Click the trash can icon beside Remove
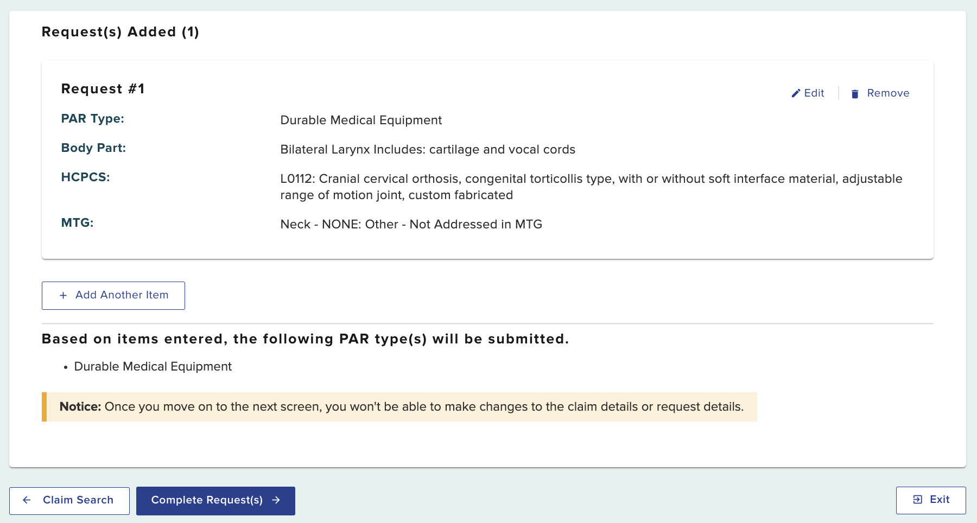The image size is (977, 523). tap(855, 94)
